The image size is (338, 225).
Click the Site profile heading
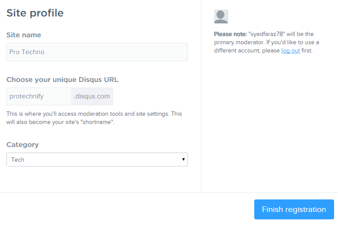(x=35, y=13)
